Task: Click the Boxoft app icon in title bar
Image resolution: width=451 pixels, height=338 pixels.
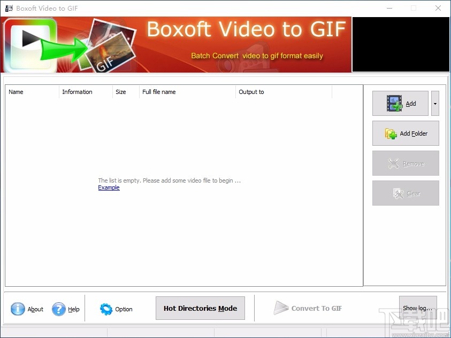Action: pos(9,8)
